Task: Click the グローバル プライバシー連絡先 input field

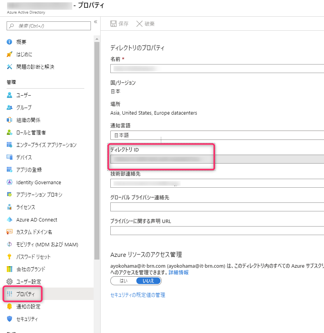Action: click(x=217, y=207)
